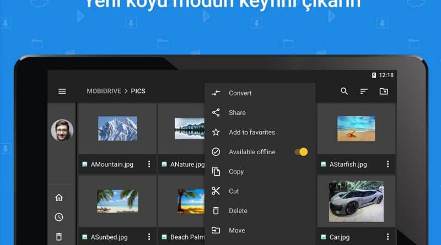Click the Copy pages icon
The width and height of the screenshot is (441, 245).
(x=216, y=171)
